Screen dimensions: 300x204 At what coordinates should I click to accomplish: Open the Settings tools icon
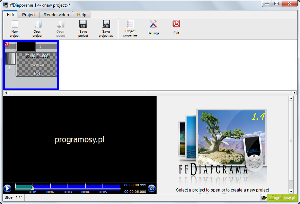point(153,27)
